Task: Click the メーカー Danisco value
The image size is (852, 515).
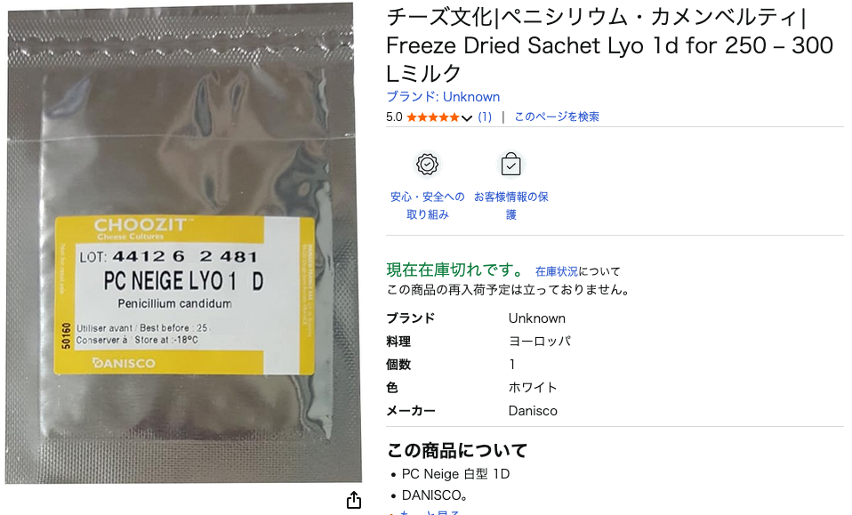Action: pos(533,411)
